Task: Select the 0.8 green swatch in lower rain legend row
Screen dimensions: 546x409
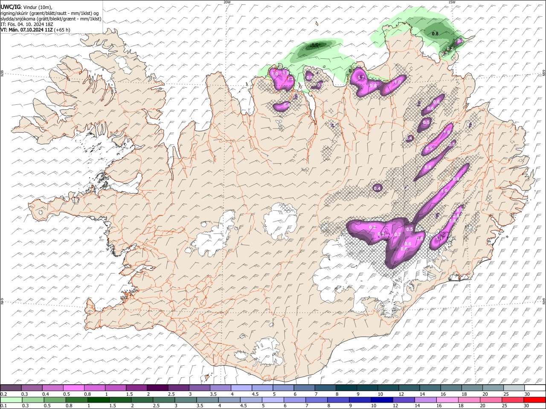Action: point(77,400)
